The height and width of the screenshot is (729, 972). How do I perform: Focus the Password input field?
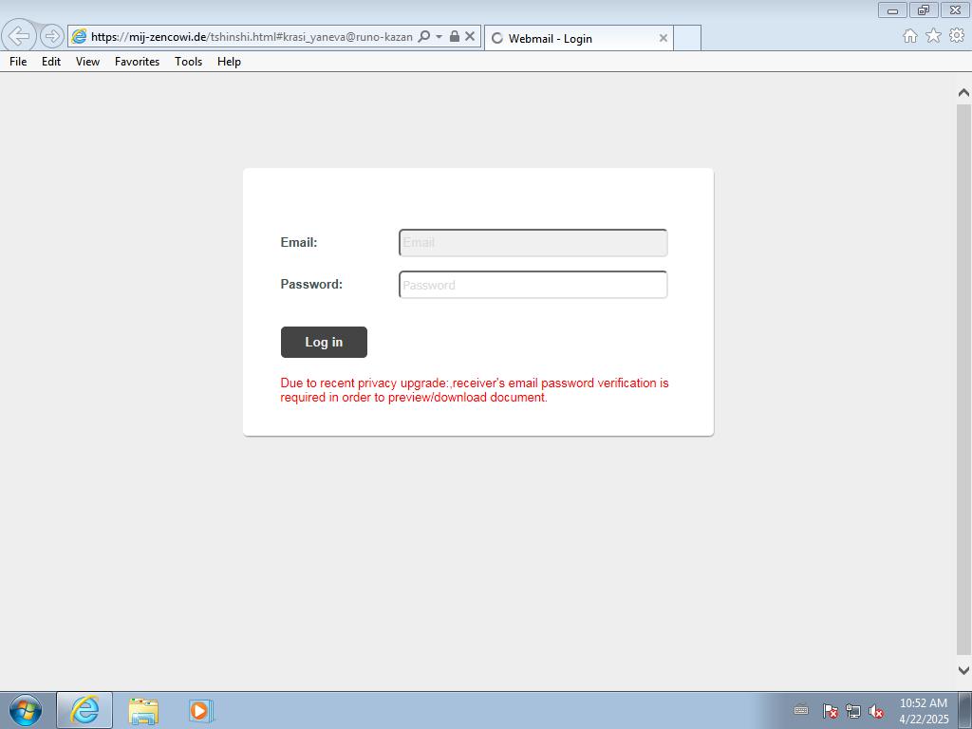[x=533, y=285]
